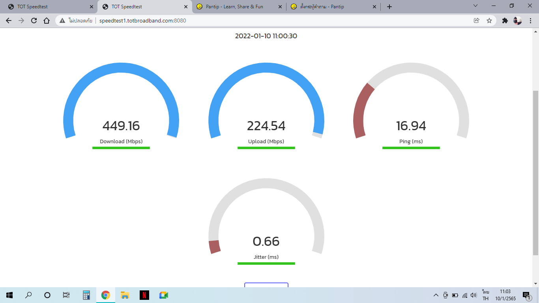Close the first TOT Speedtest tab
The image size is (539, 303).
tap(91, 7)
